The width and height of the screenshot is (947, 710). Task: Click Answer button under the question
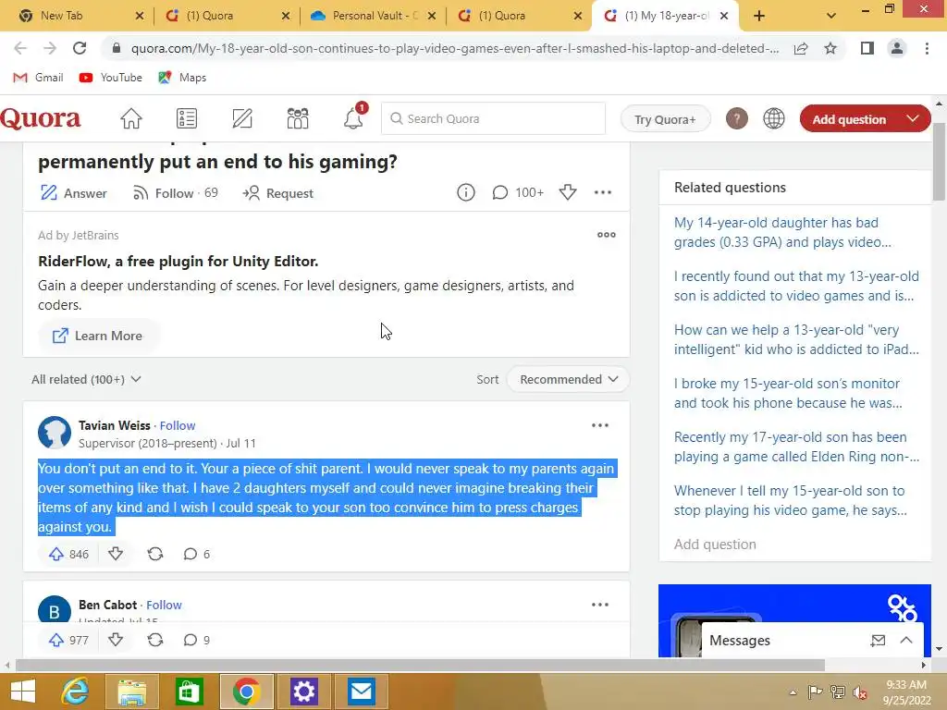click(73, 193)
